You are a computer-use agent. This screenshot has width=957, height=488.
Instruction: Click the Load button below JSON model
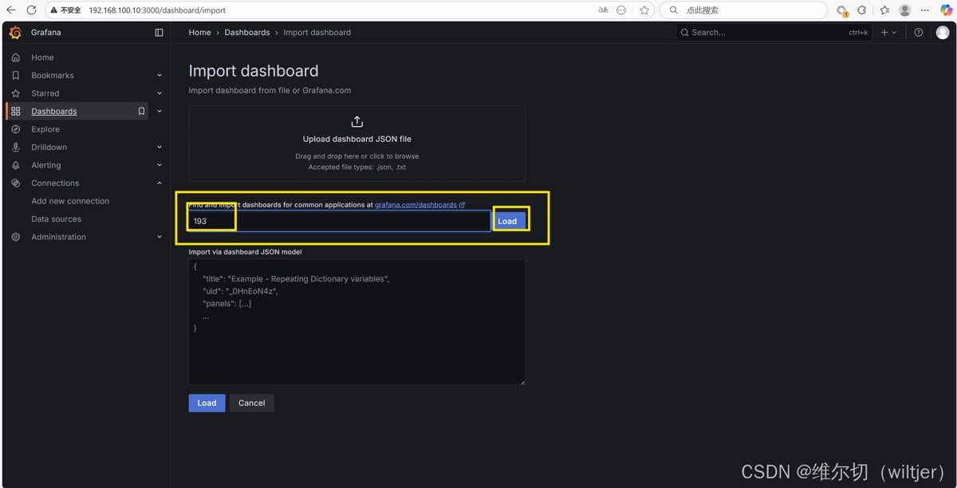[x=207, y=403]
